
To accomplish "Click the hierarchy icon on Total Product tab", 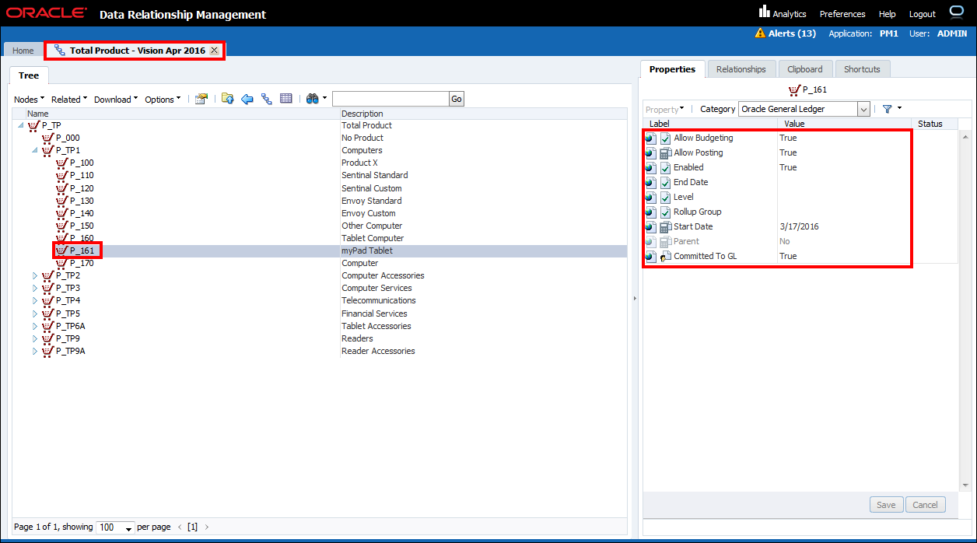I will coord(60,51).
